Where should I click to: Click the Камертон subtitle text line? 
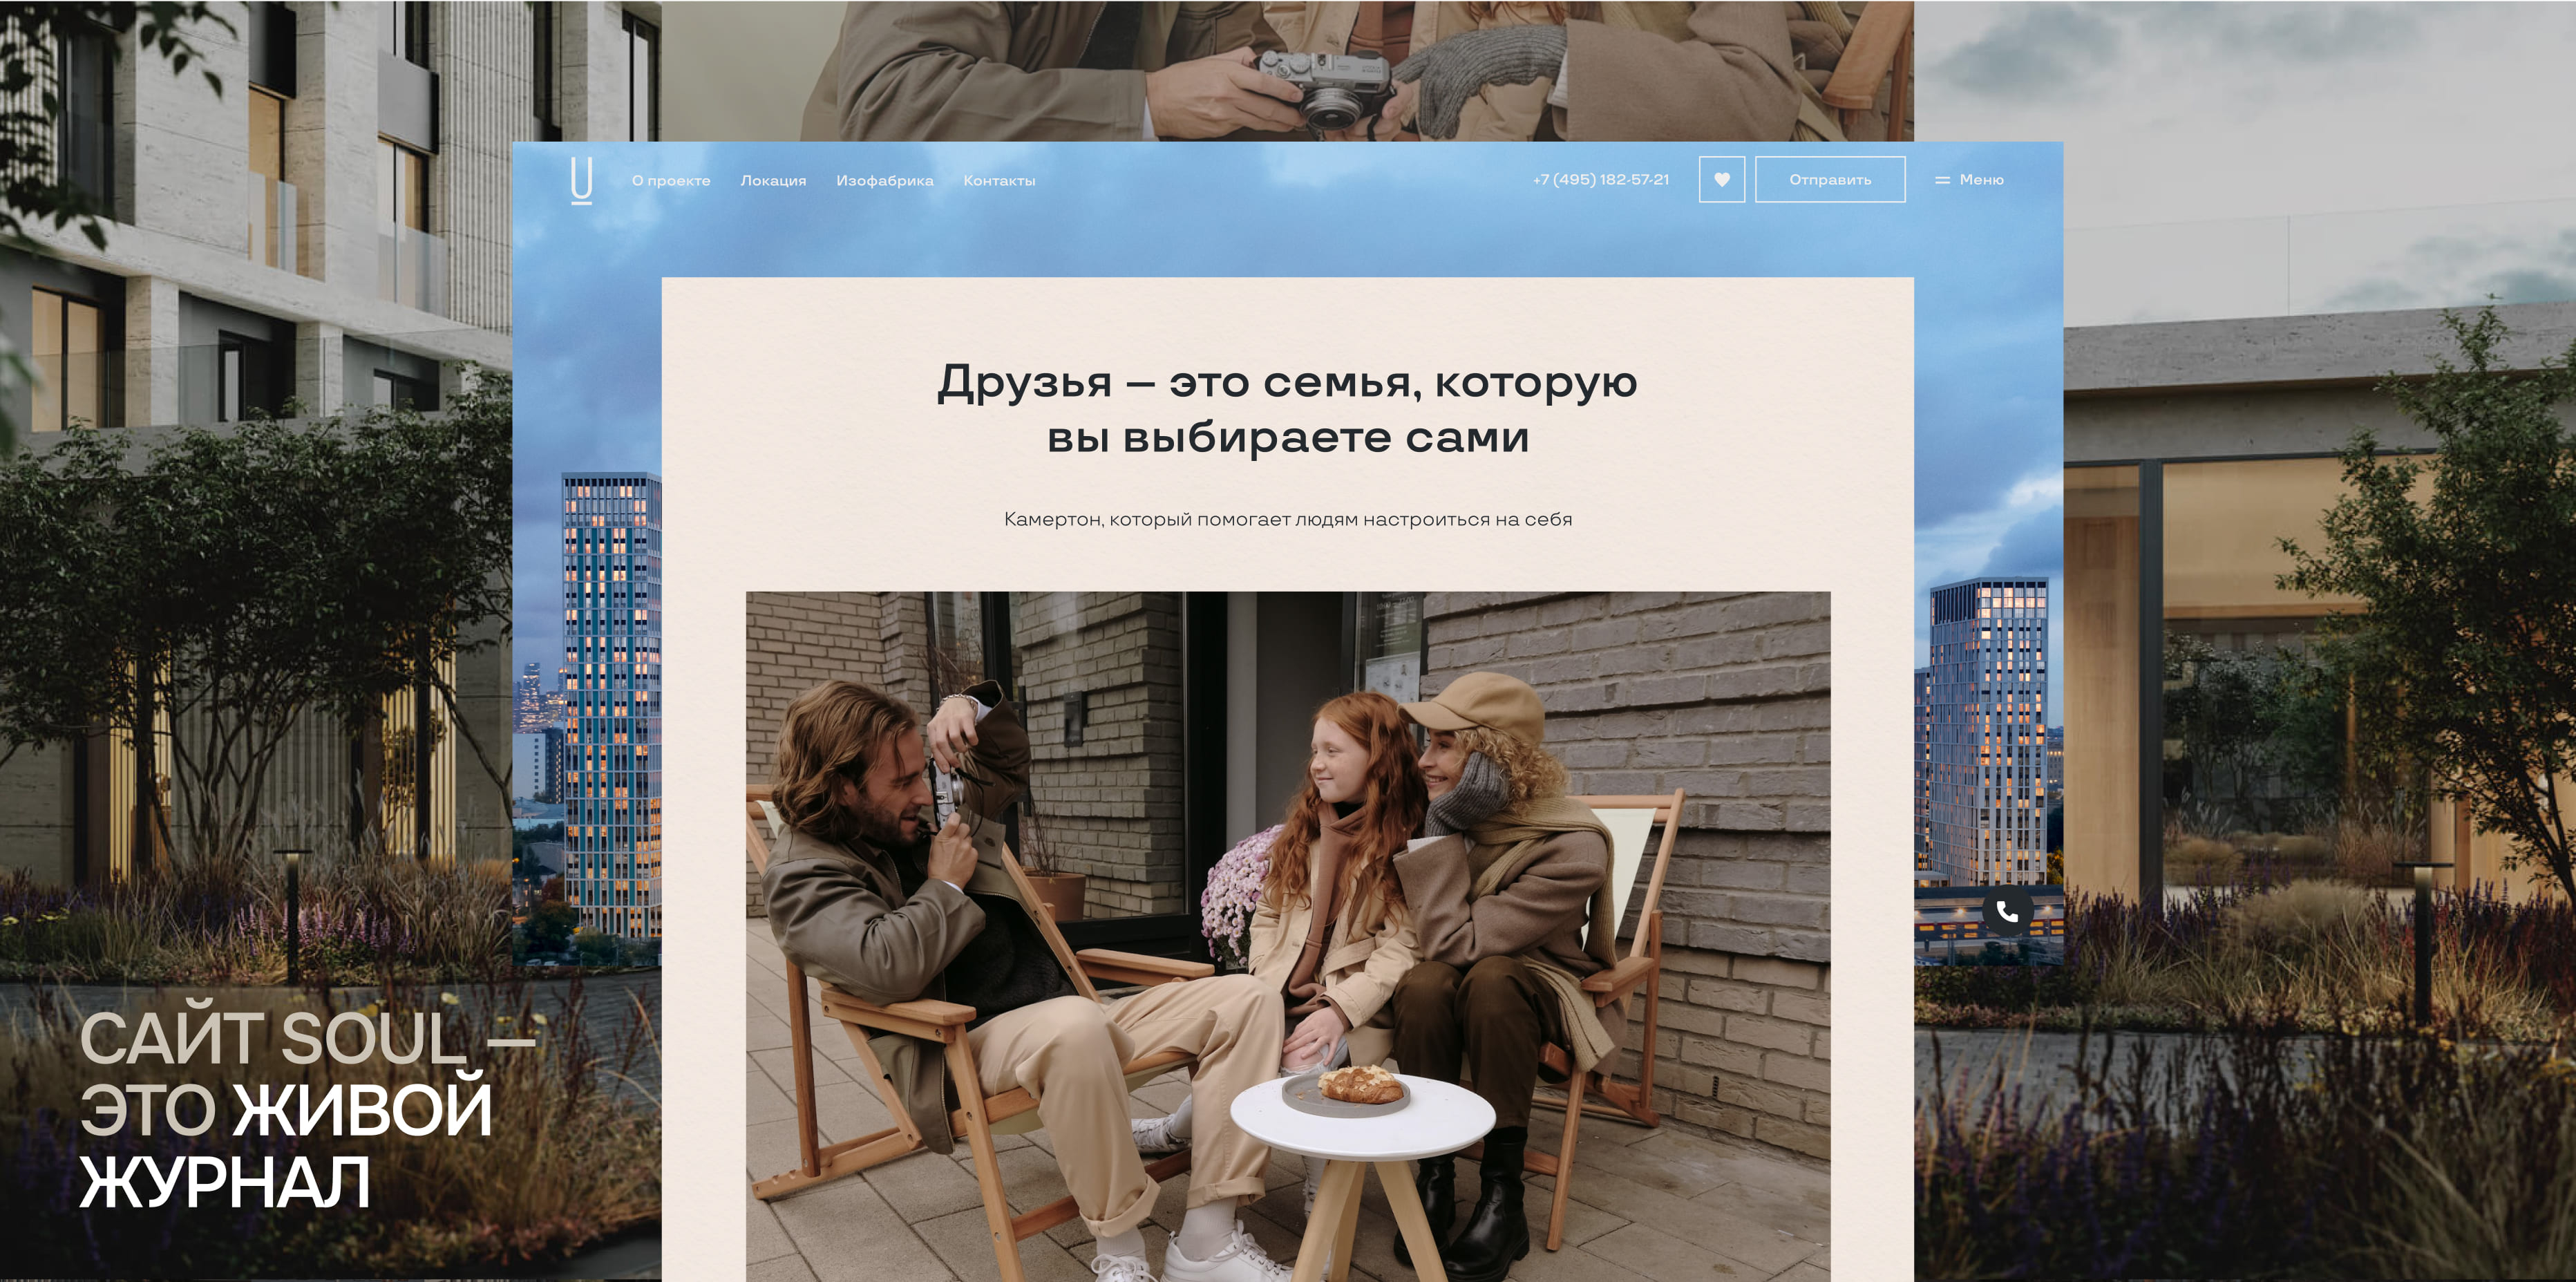click(1287, 519)
